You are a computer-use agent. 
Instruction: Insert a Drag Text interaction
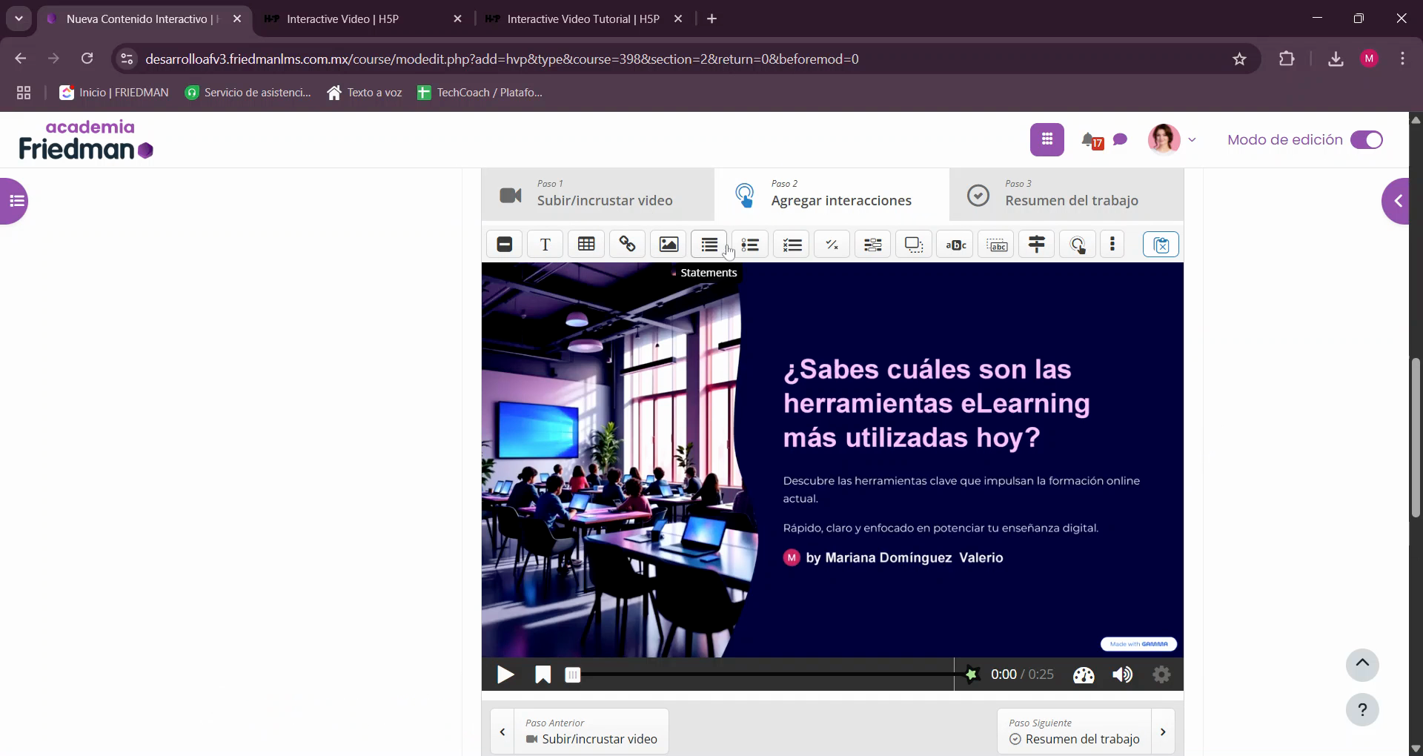tap(997, 245)
